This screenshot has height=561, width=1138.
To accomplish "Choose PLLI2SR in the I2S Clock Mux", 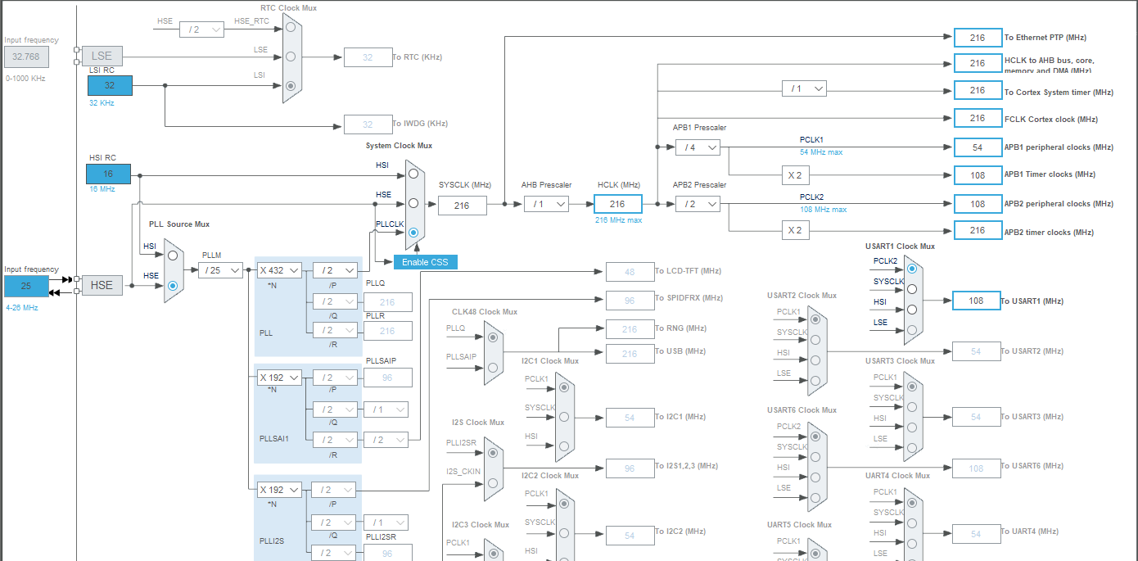I will pyautogui.click(x=492, y=451).
